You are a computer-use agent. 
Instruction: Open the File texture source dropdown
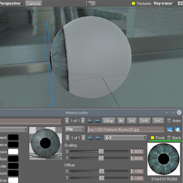(x=75, y=129)
